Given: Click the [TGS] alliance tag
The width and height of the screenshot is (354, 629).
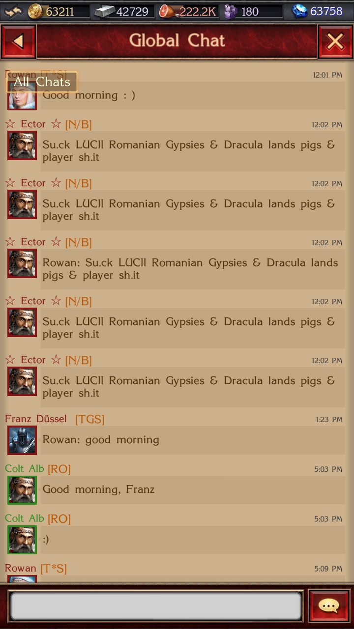Looking at the screenshot, I should 90,419.
